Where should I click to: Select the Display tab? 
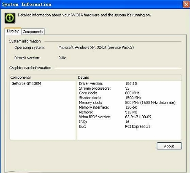point(13,31)
